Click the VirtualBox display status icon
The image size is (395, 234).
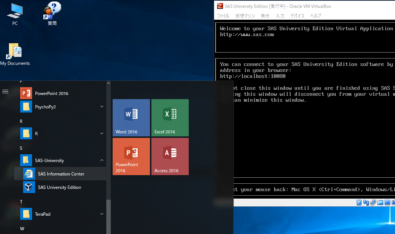pos(387,203)
